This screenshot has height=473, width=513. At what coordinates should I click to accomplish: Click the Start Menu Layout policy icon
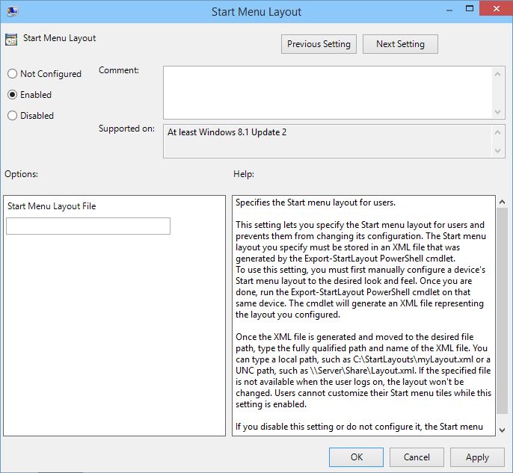(11, 40)
